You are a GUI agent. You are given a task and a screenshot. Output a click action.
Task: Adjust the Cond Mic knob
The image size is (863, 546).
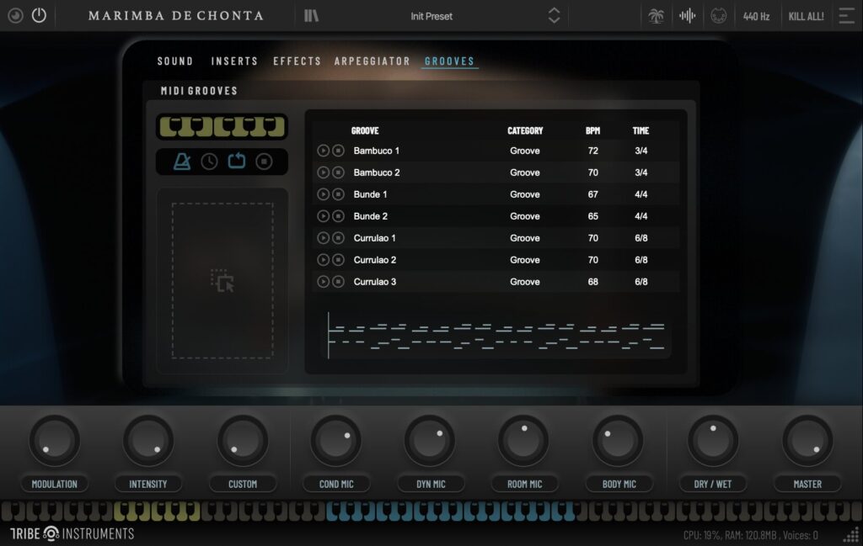336,441
